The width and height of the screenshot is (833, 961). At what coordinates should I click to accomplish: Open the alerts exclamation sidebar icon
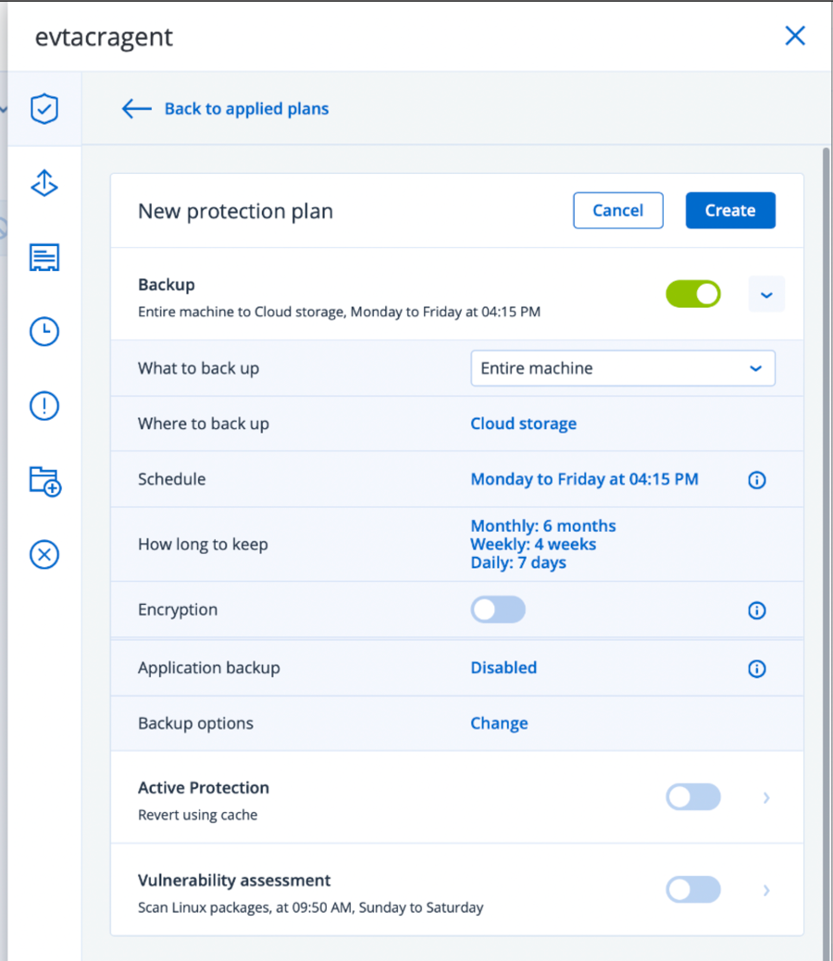click(x=44, y=405)
